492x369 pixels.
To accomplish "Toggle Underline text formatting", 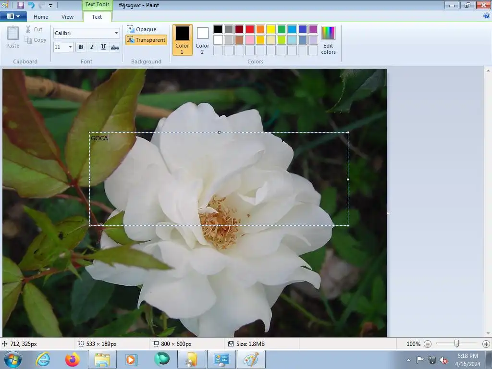I will (103, 47).
